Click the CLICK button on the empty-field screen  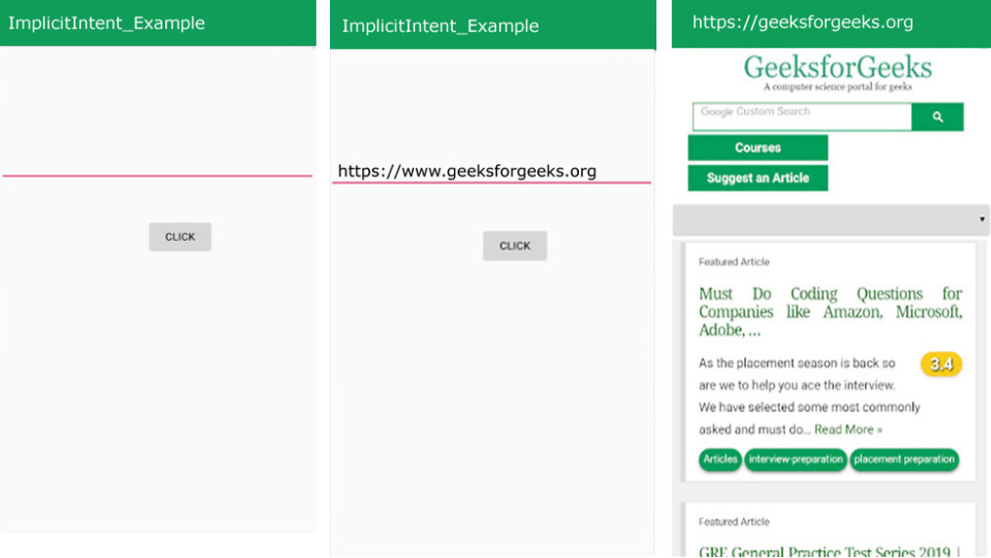(180, 237)
